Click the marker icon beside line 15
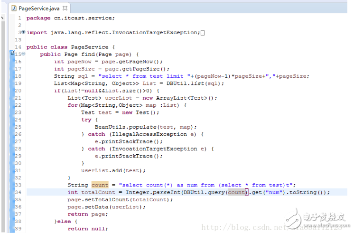 pyautogui.click(x=12, y=54)
